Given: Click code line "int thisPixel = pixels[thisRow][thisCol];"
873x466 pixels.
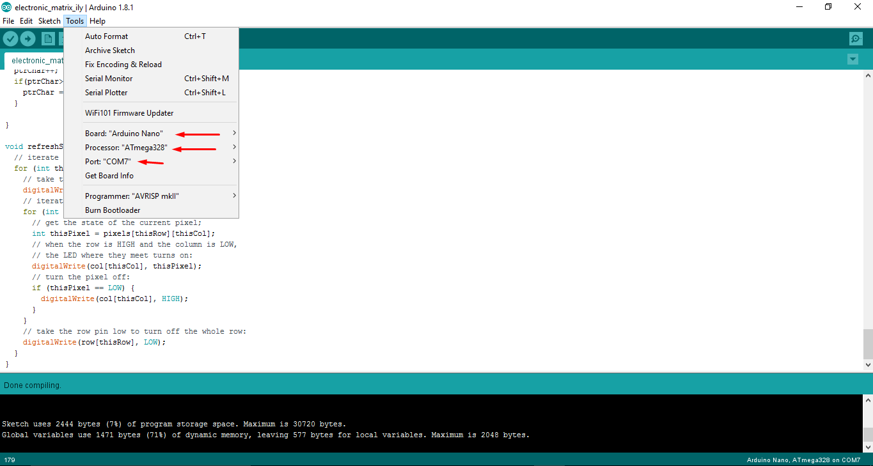Looking at the screenshot, I should coord(123,233).
